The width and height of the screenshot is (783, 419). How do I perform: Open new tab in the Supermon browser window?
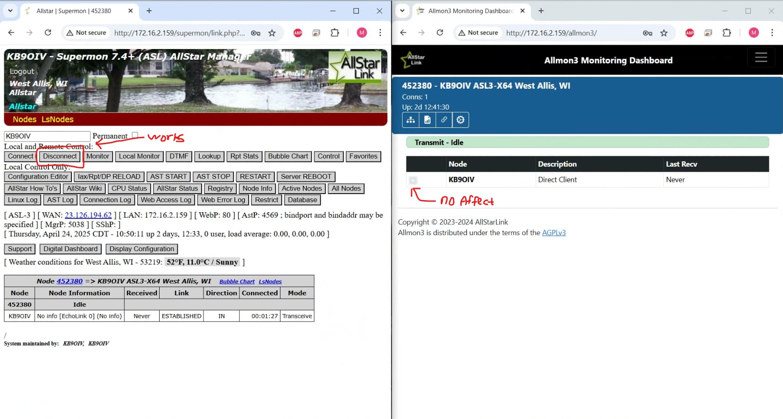[x=149, y=11]
